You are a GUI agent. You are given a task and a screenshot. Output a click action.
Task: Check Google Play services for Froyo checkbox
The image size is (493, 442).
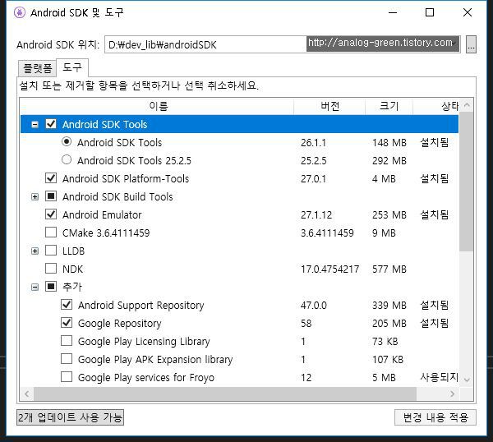pyautogui.click(x=67, y=377)
